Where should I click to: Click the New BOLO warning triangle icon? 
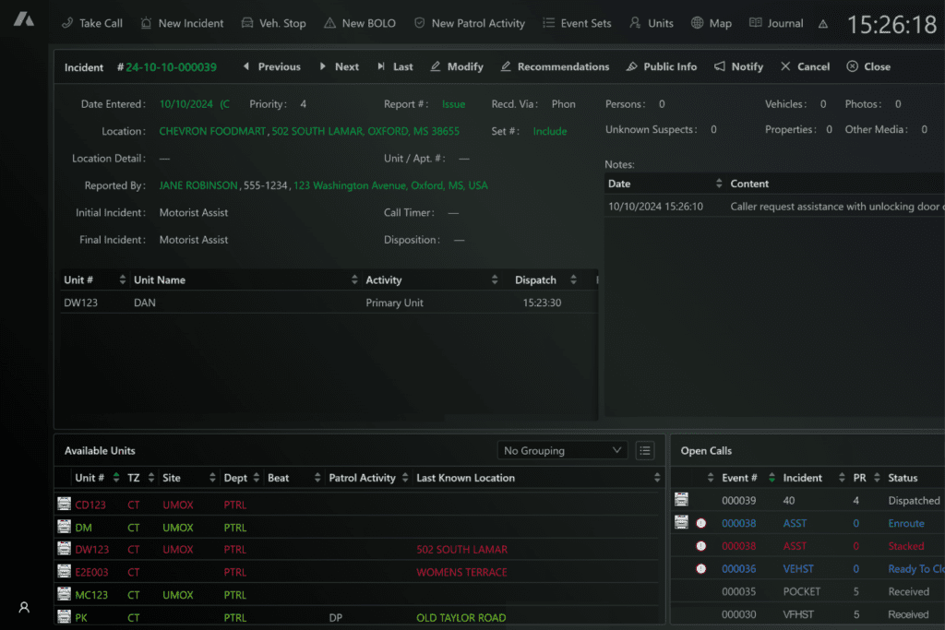tap(330, 23)
